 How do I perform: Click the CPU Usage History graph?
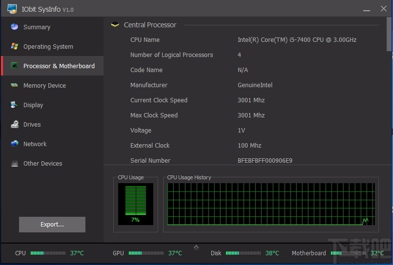pos(271,204)
